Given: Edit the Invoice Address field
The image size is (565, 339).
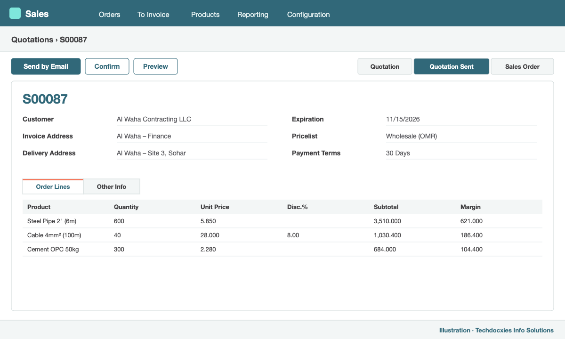Looking at the screenshot, I should [x=192, y=136].
